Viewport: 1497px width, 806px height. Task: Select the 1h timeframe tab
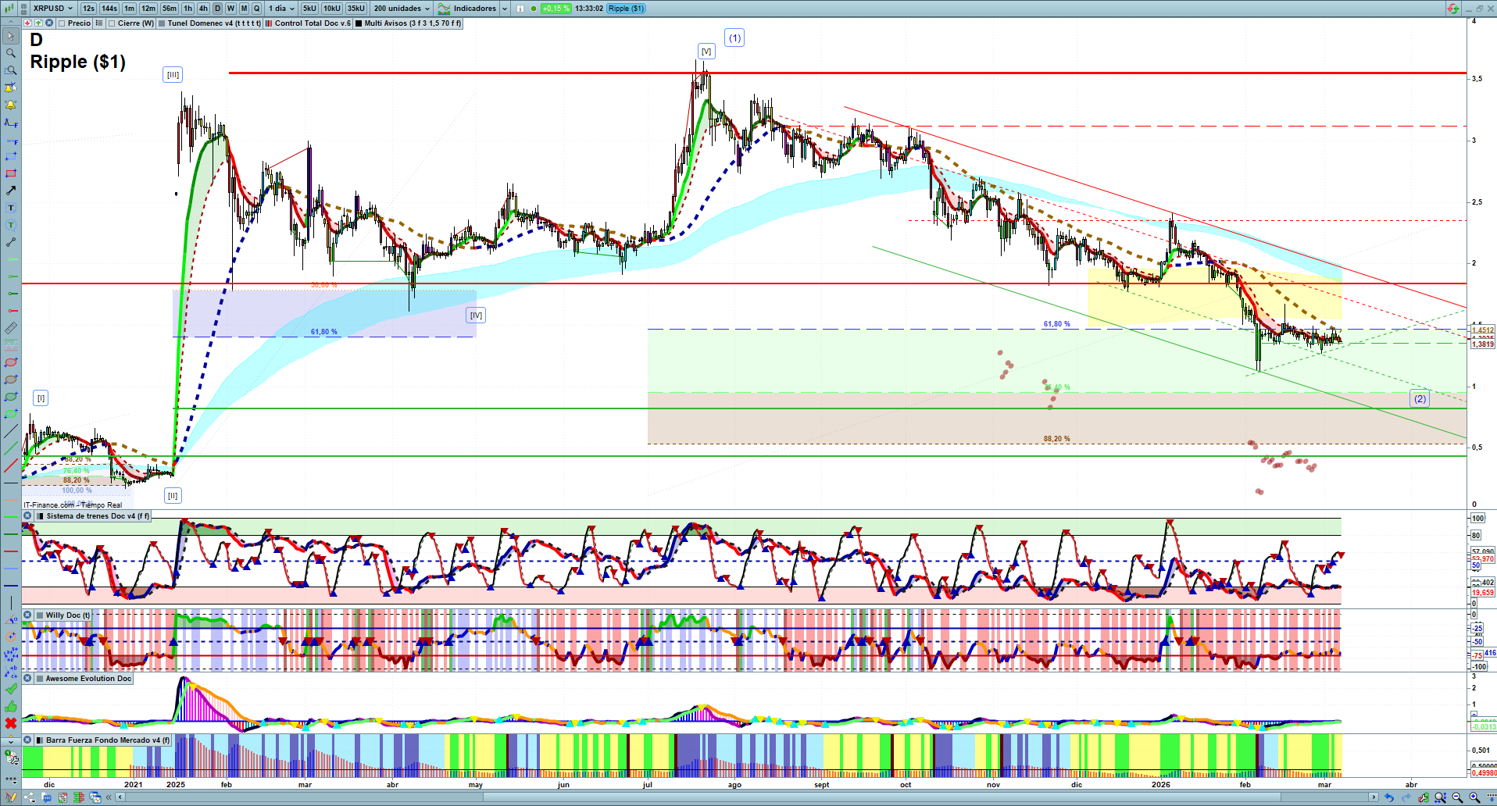pyautogui.click(x=188, y=9)
